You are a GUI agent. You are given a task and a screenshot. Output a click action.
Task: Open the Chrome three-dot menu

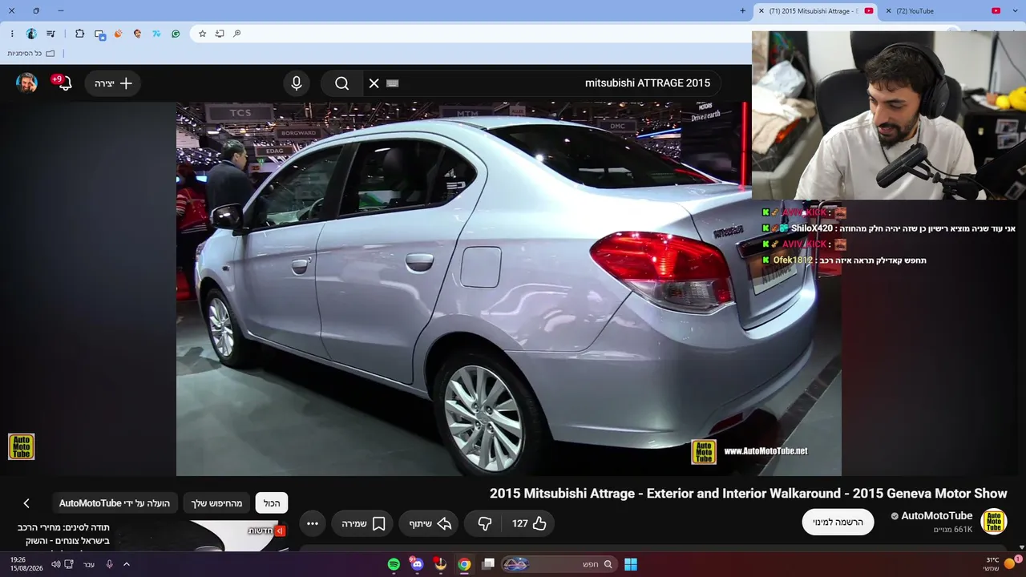[x=12, y=34]
